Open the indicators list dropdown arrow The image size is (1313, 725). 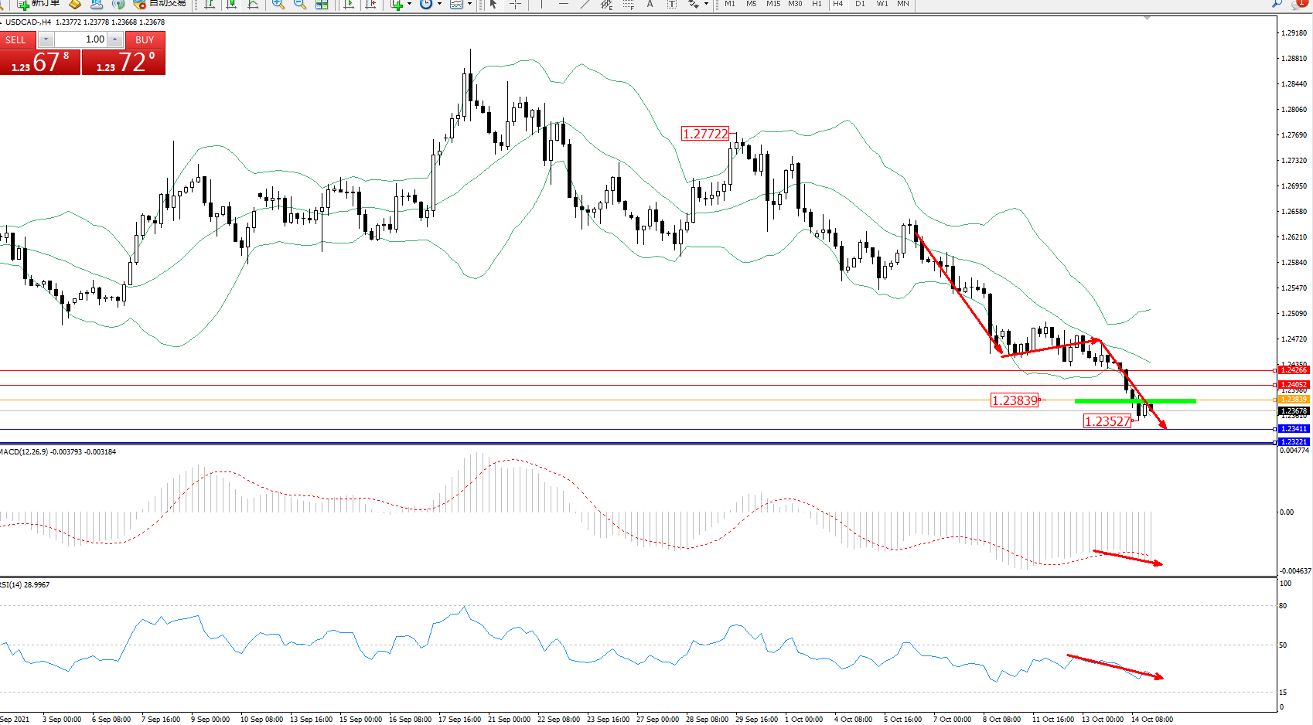pos(409,5)
